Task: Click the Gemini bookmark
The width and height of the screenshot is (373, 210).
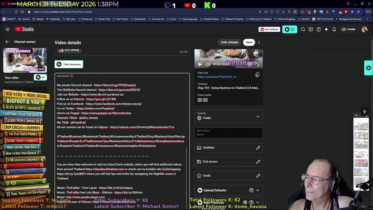Action: point(24,19)
